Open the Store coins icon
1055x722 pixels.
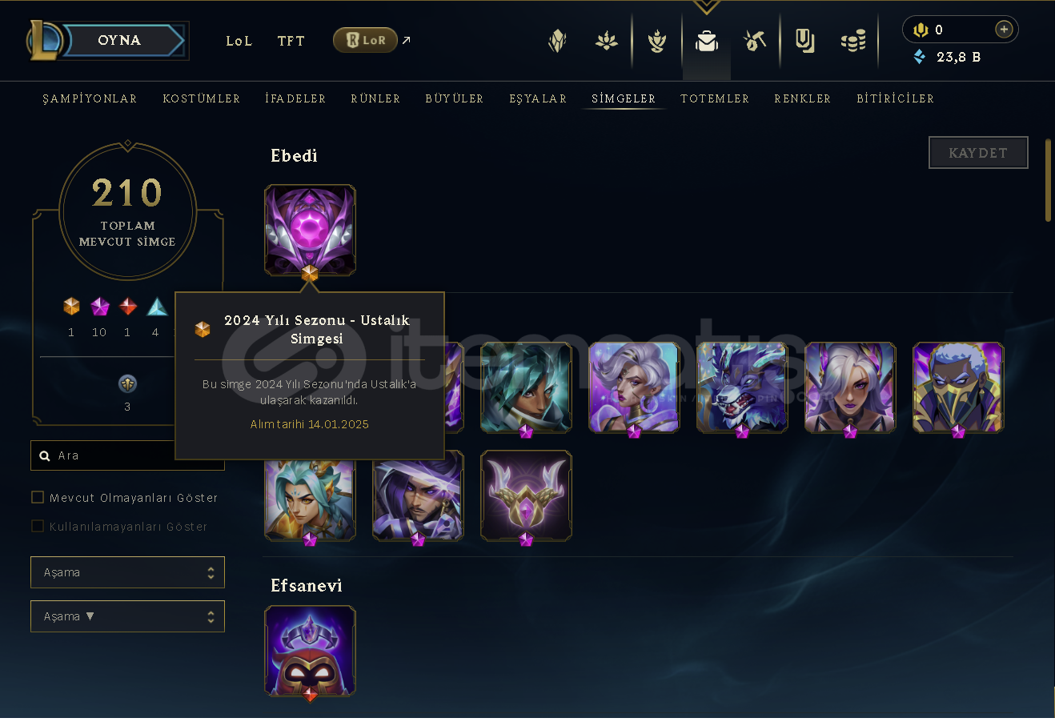click(853, 41)
